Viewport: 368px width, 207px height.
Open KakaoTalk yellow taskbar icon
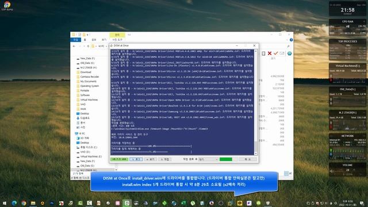tap(240, 203)
